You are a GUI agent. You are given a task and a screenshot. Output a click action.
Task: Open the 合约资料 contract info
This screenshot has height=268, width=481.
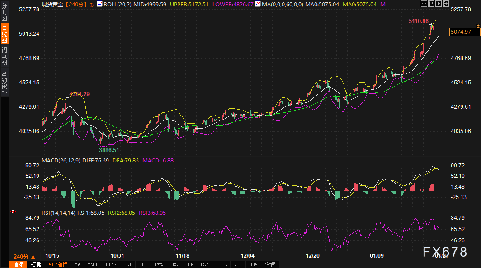[x=4, y=83]
